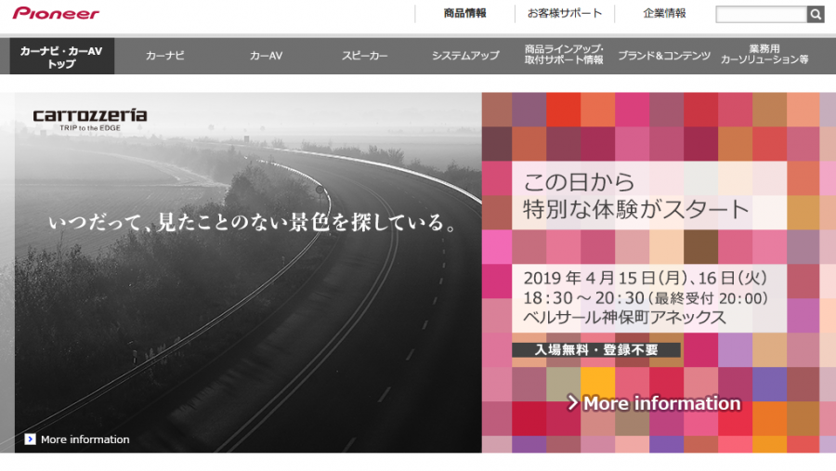
Task: Open the ブランド&コンテンツ tab
Action: 664,57
